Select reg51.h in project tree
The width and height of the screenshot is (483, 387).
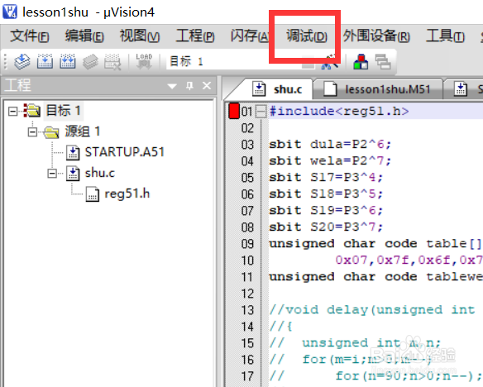pos(127,194)
